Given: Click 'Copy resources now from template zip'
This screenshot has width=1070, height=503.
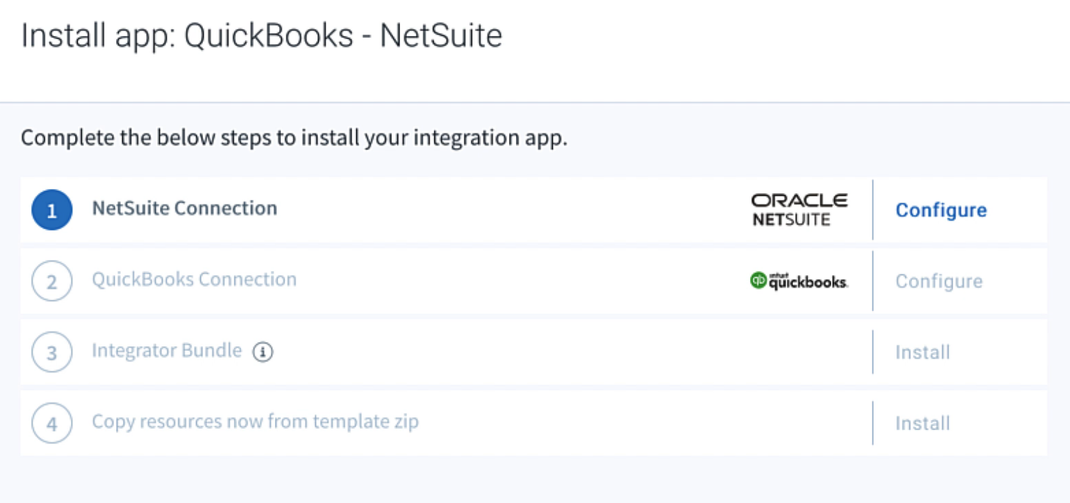Looking at the screenshot, I should (x=255, y=422).
